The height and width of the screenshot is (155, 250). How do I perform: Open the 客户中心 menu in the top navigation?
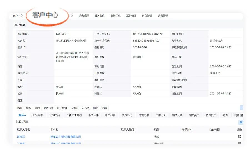[x=18, y=16]
